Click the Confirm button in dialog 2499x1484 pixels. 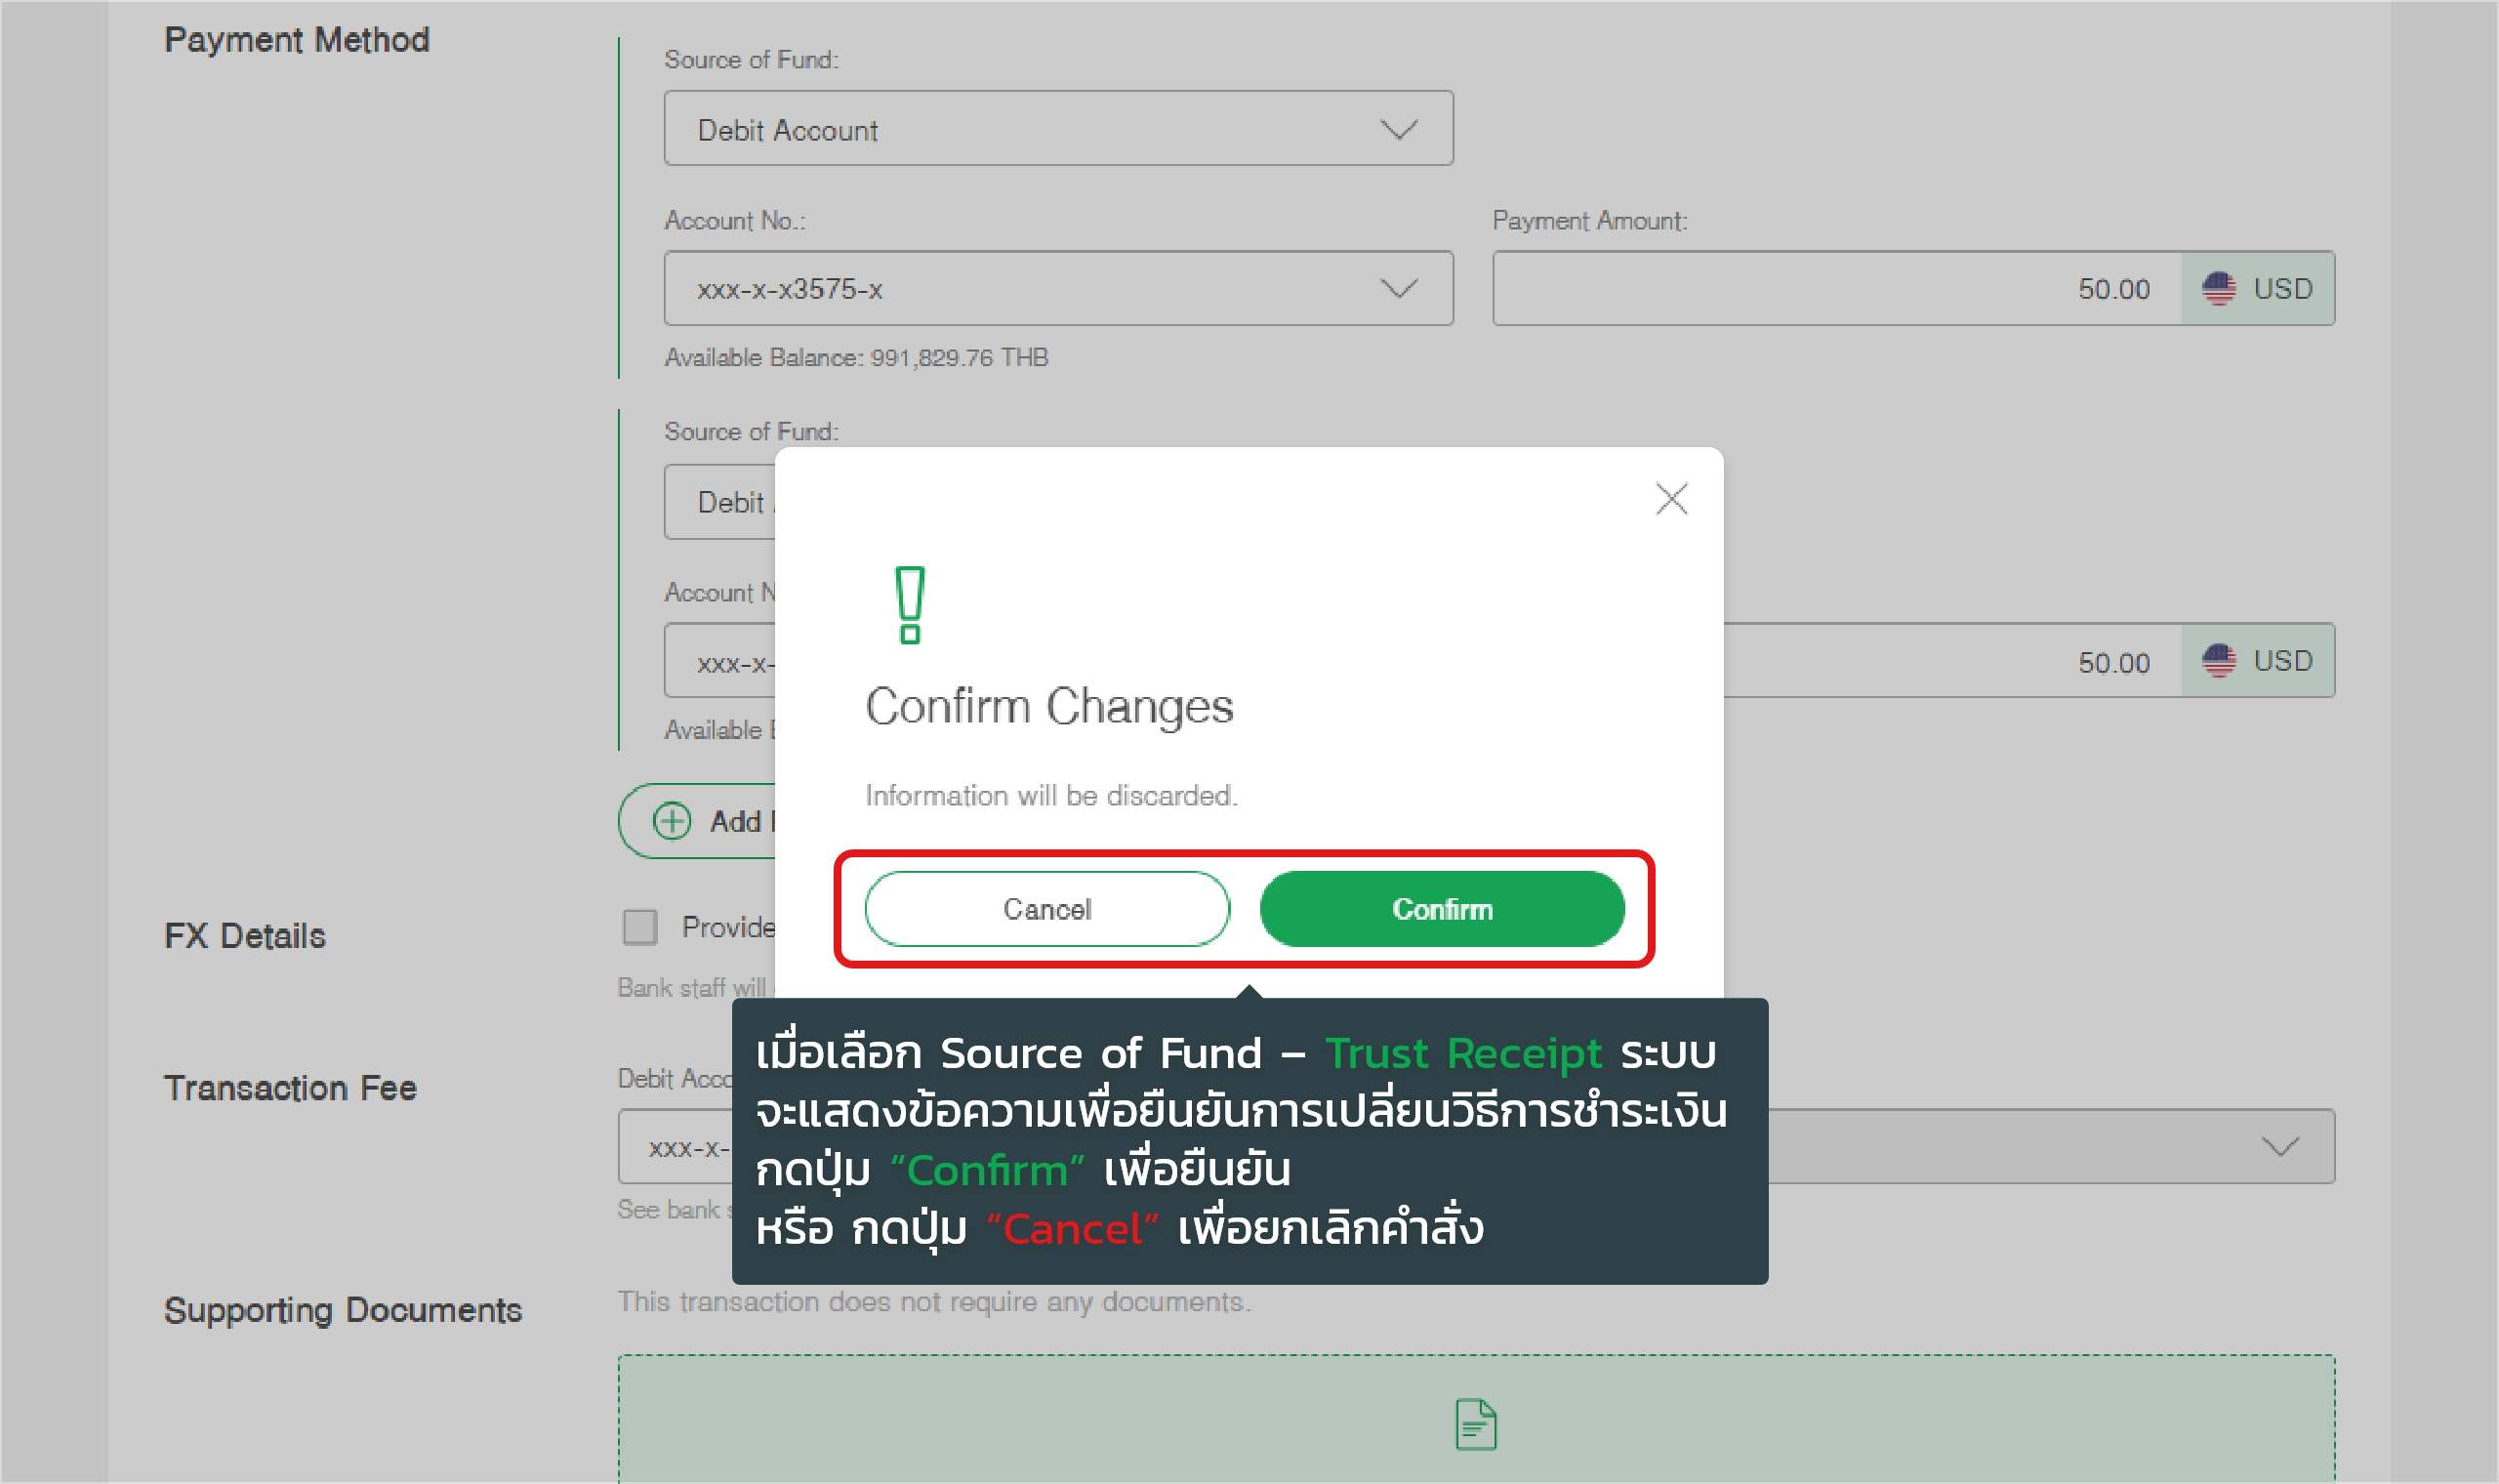coord(1442,909)
